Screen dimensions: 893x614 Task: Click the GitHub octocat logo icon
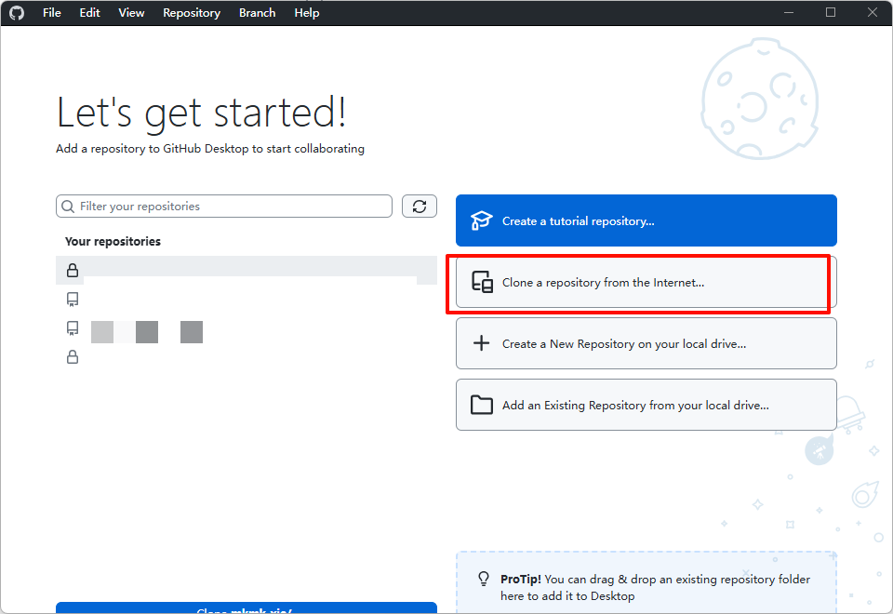coord(17,12)
